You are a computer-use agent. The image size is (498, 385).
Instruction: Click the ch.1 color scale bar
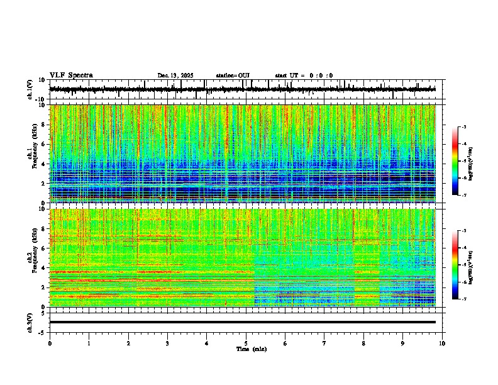(x=455, y=161)
